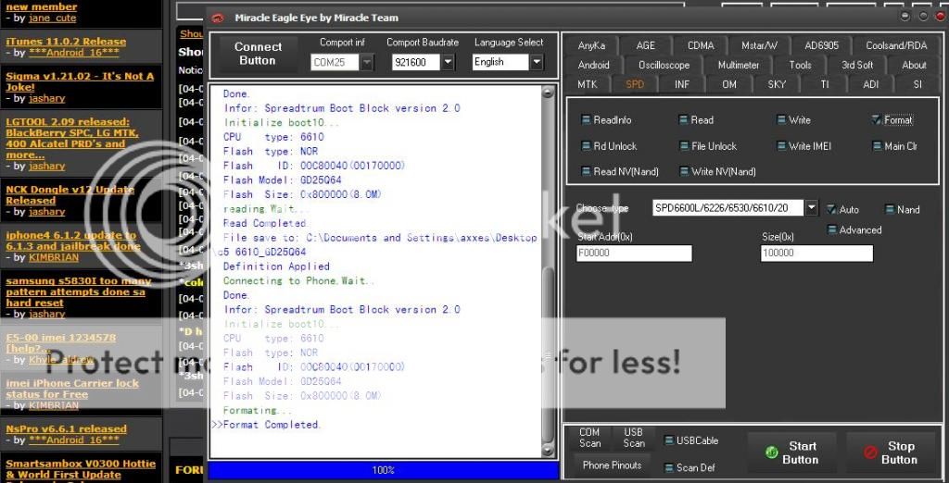Open the Oscilloscope tab
Screen dimensions: 949x483
[664, 65]
